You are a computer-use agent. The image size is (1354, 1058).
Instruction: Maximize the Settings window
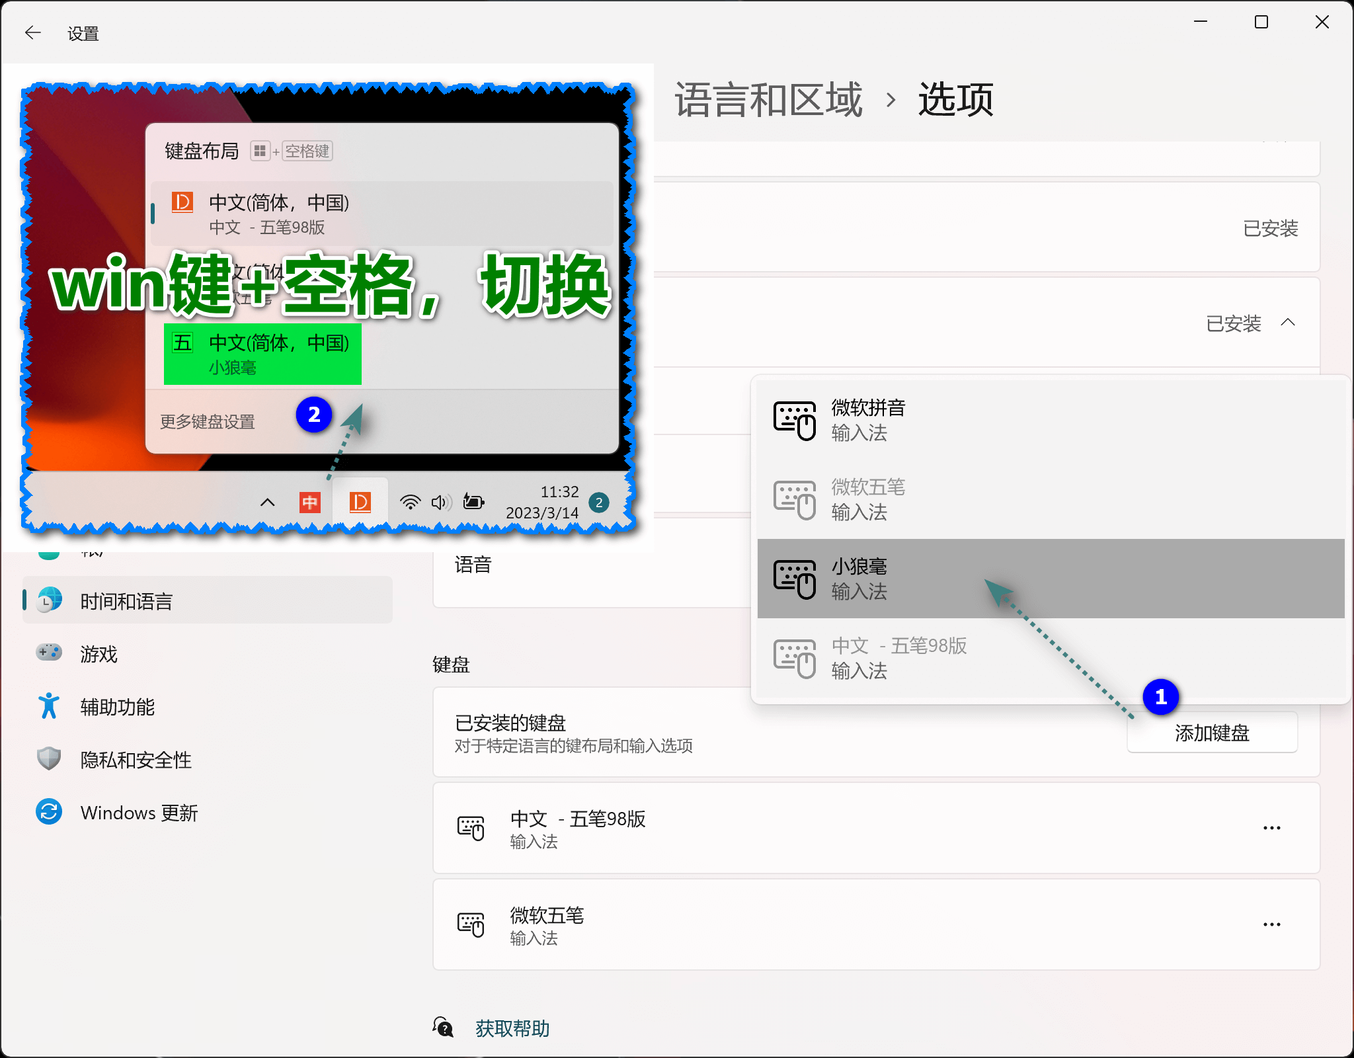(x=1261, y=22)
